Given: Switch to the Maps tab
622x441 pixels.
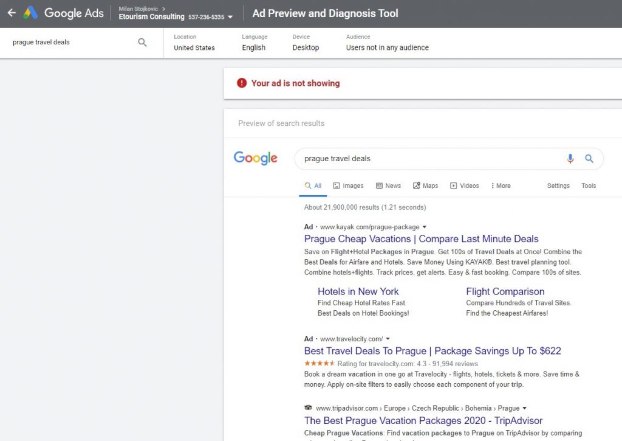Looking at the screenshot, I should (x=425, y=186).
